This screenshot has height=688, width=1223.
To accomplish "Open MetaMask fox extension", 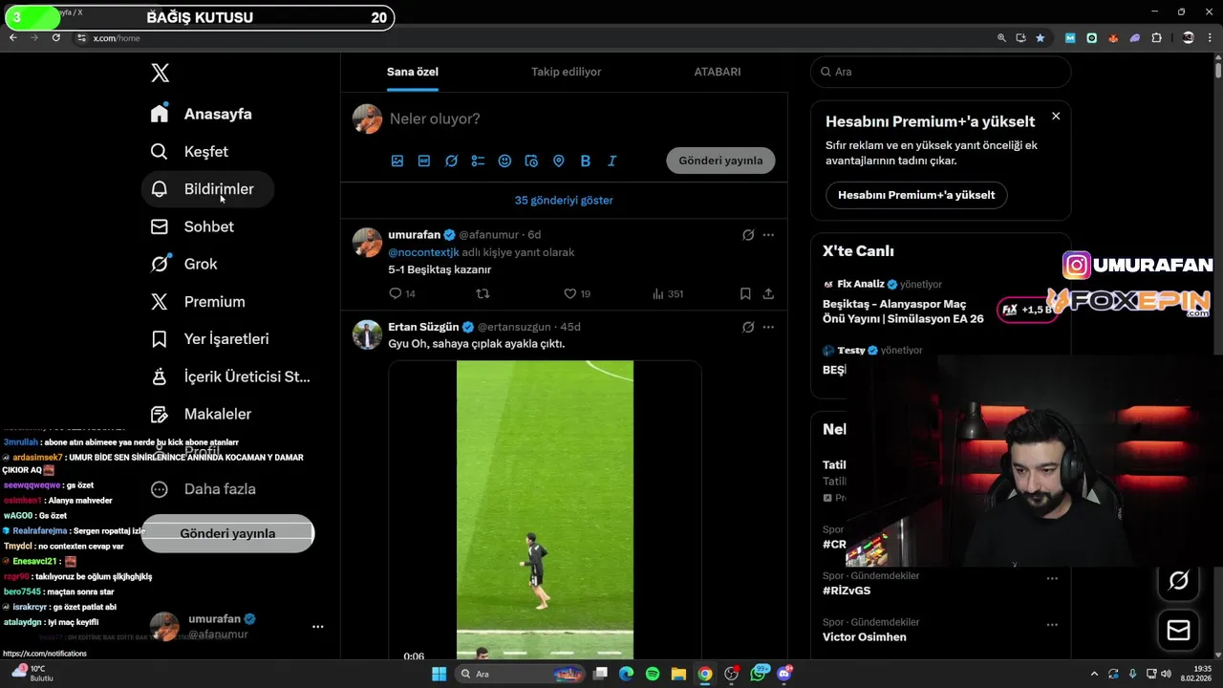I will click(x=1113, y=38).
